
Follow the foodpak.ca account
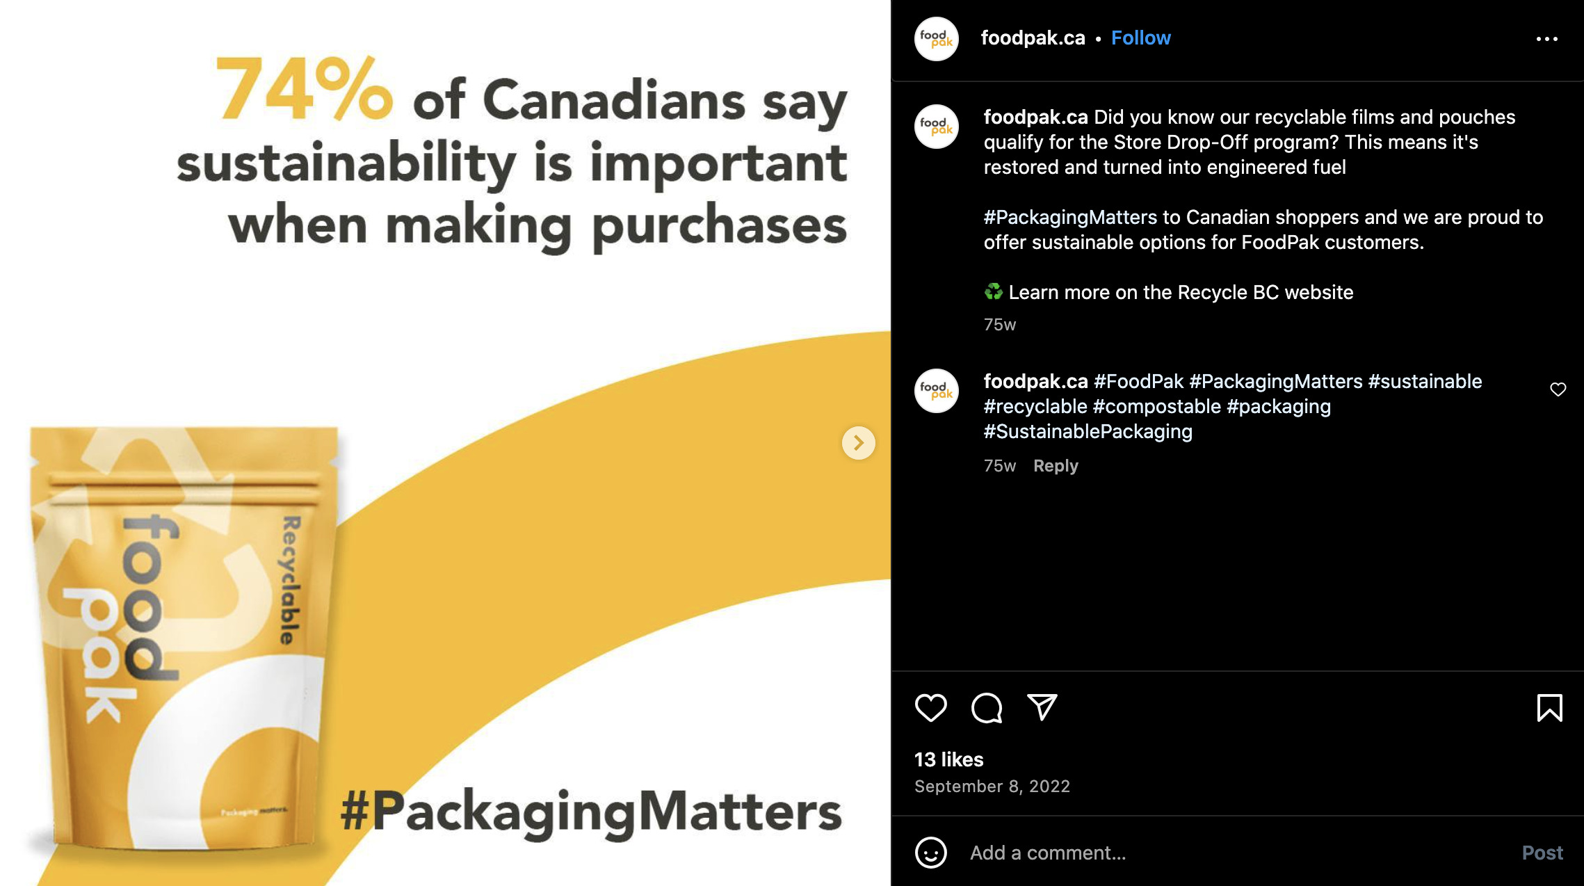(x=1140, y=38)
